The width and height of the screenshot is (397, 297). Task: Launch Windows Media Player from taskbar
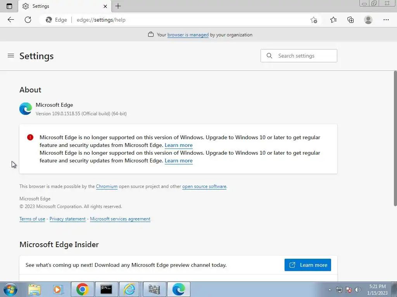[58, 289]
